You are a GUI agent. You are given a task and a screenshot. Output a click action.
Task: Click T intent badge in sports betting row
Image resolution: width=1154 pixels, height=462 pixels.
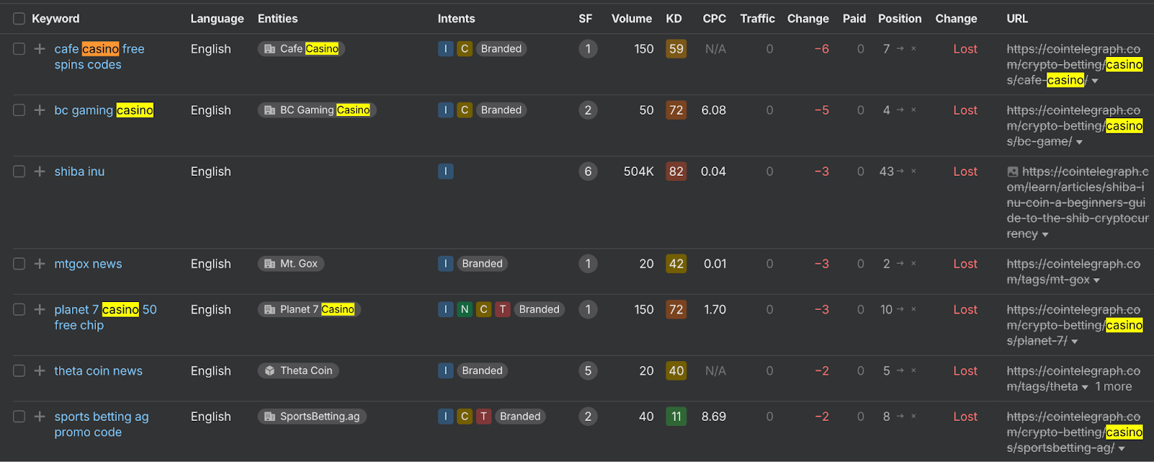(x=484, y=417)
